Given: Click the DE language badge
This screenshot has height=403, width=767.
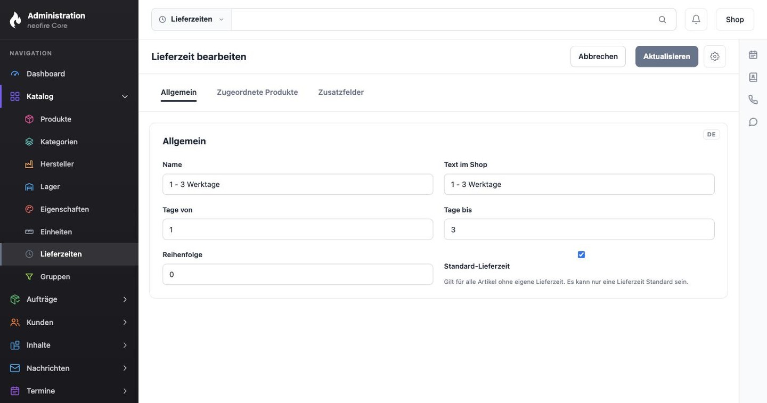Looking at the screenshot, I should click(712, 135).
